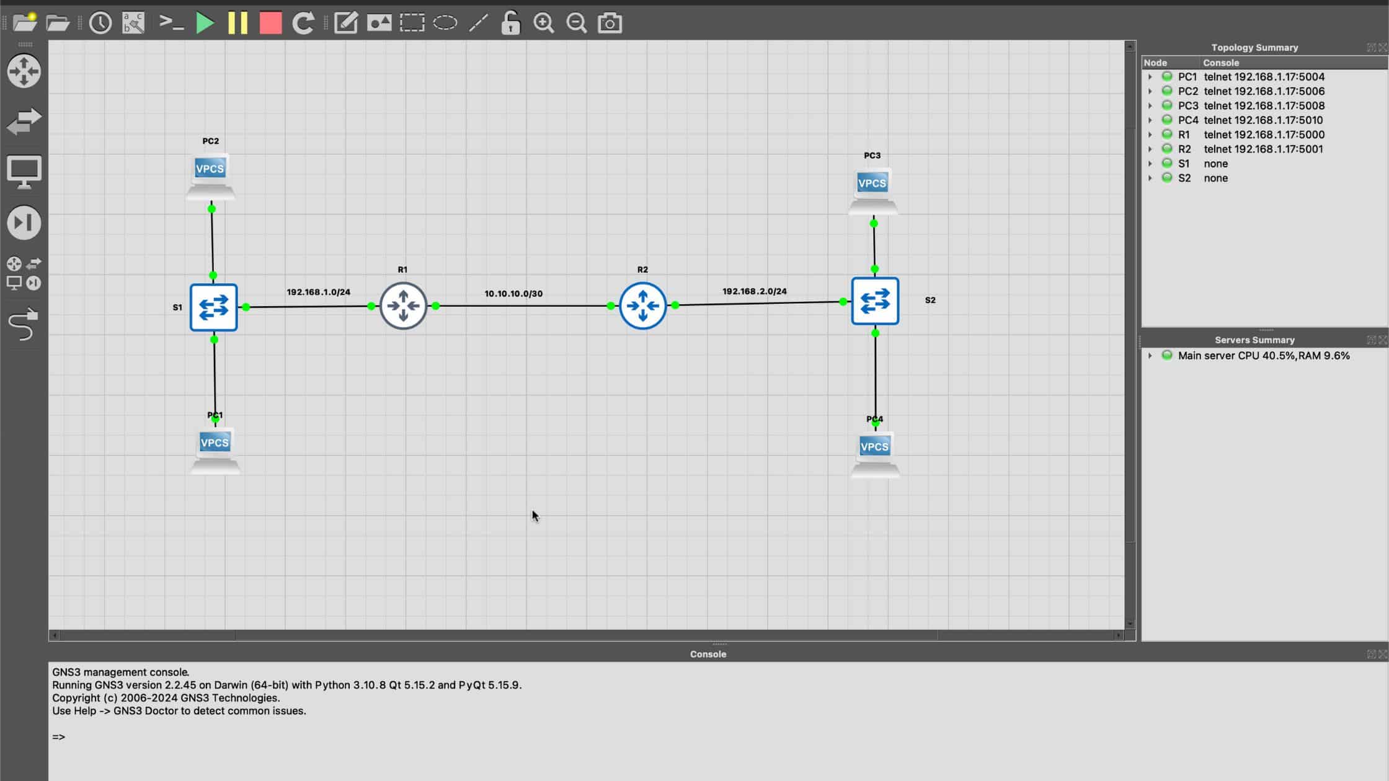Click the Stop all nodes button
Screen dimensions: 1389x781
(271, 22)
